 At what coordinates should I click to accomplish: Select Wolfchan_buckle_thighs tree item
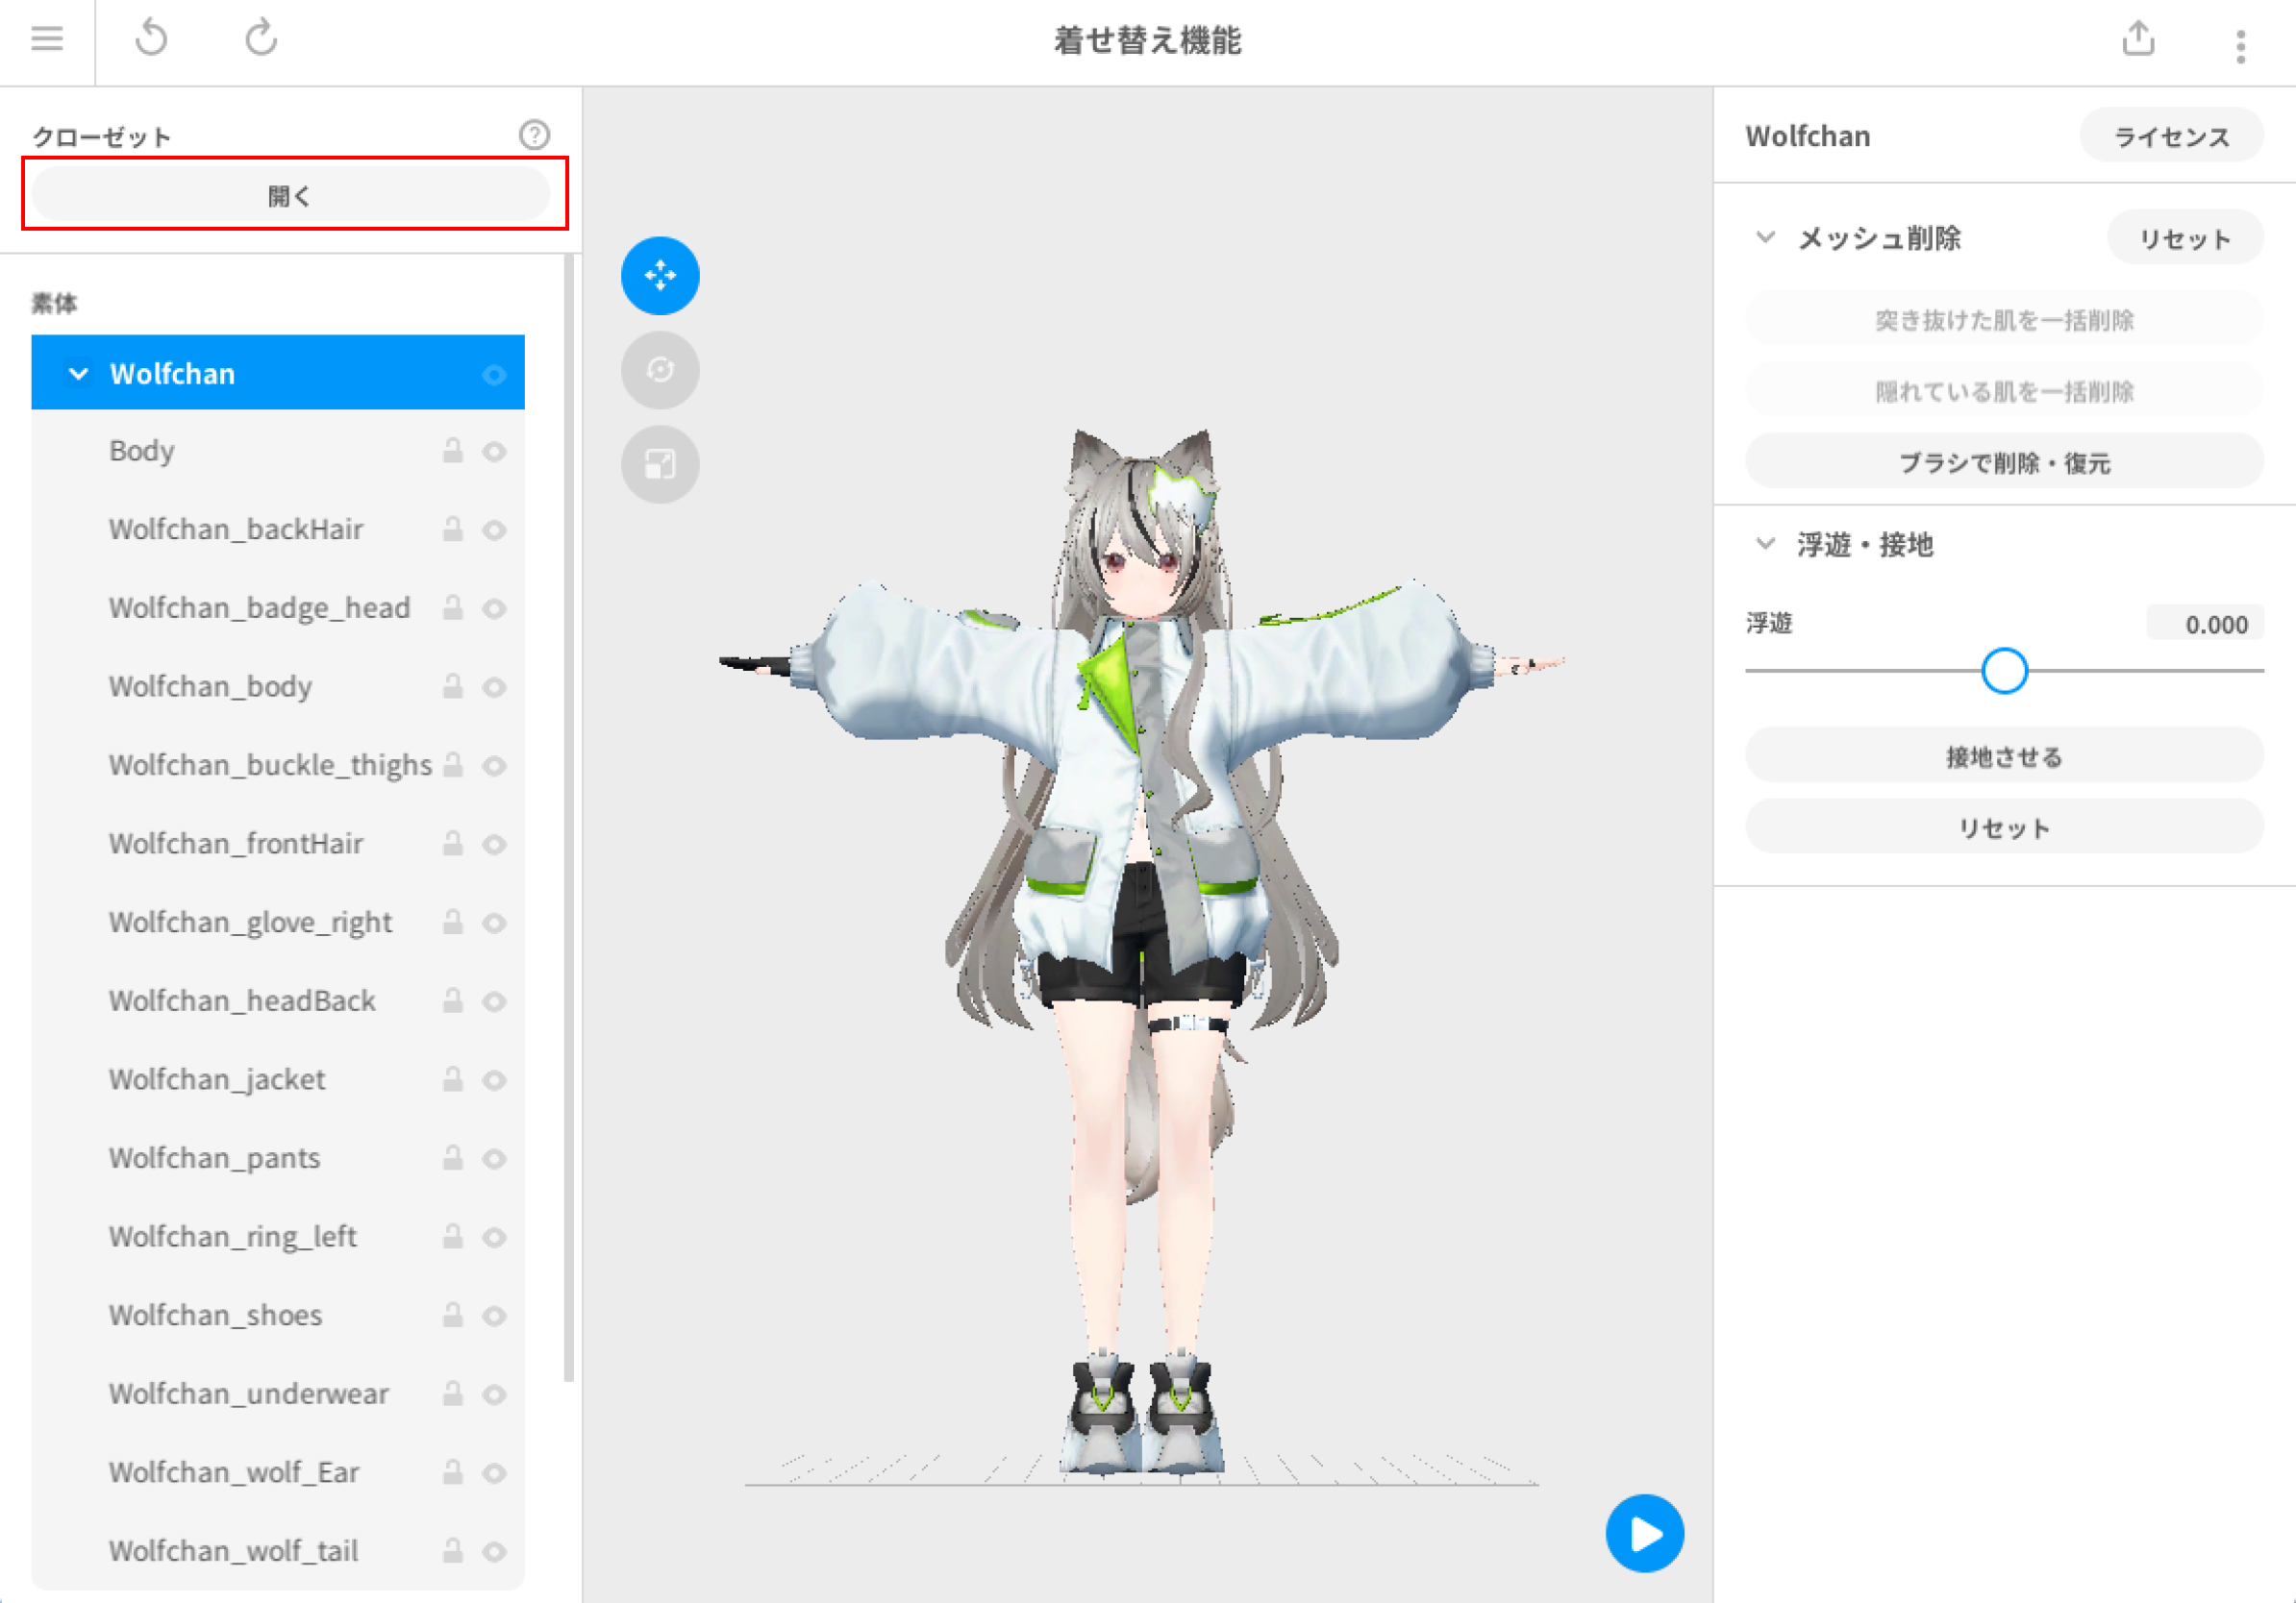click(278, 765)
